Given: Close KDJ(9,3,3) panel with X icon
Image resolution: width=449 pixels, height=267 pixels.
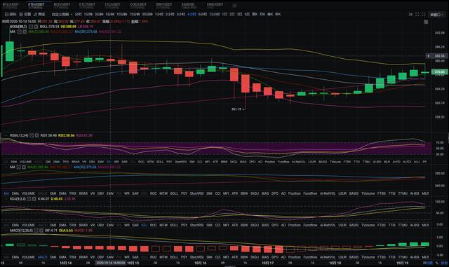Looking at the screenshot, I should (x=34, y=198).
